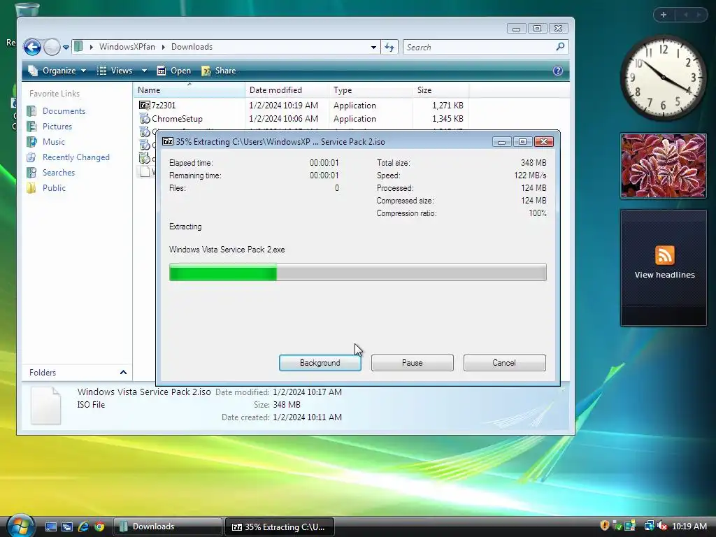Viewport: 716px width, 537px height.
Task: Click the muted volume tray icon
Action: pyautogui.click(x=663, y=526)
